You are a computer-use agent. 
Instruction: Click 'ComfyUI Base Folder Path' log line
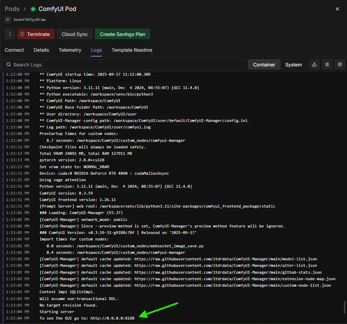click(94, 107)
